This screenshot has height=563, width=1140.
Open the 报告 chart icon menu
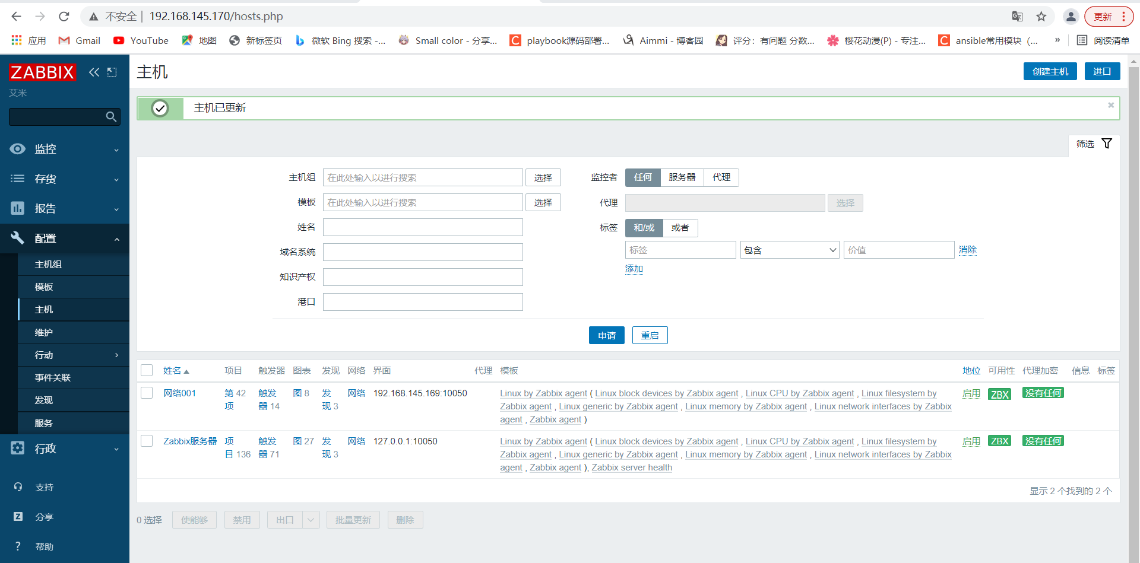pyautogui.click(x=18, y=208)
